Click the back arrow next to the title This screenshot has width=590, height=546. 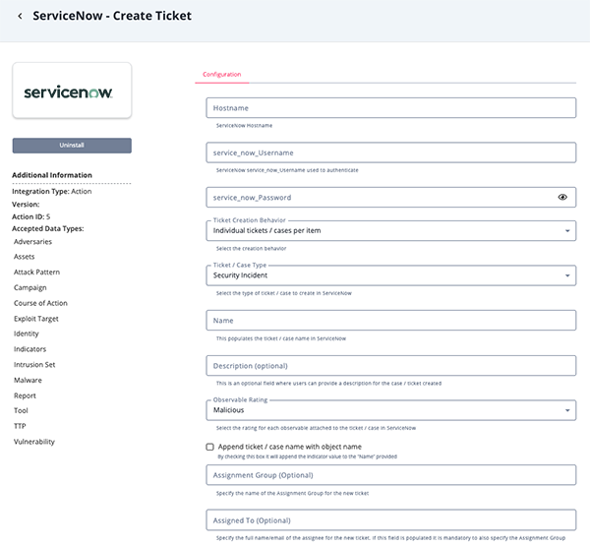click(x=21, y=17)
